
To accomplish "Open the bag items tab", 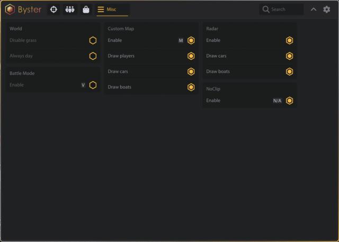I will click(86, 10).
